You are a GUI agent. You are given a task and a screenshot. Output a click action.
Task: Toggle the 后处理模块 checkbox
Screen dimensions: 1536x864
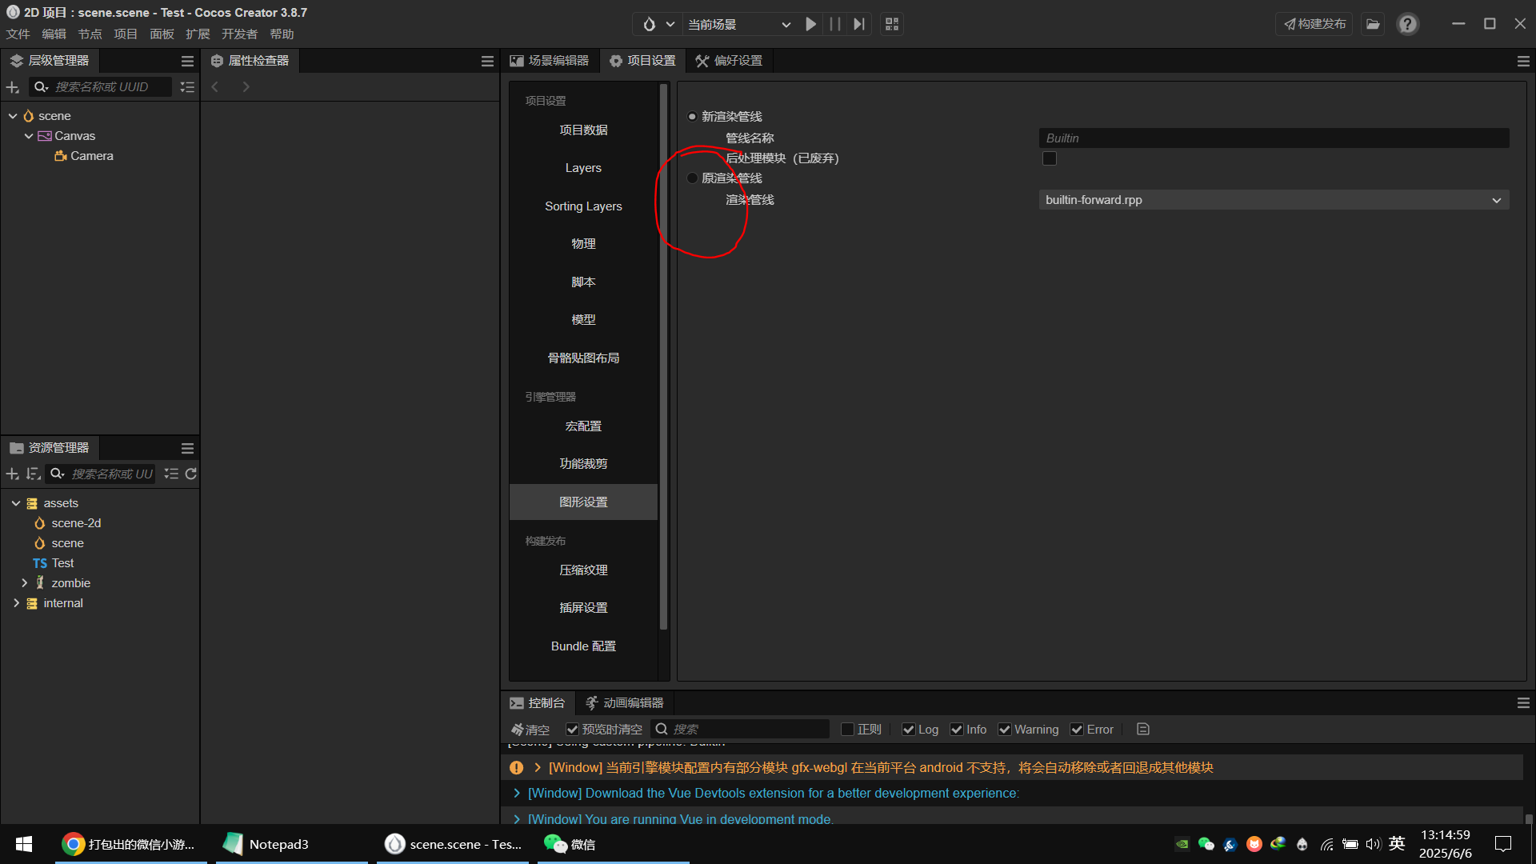[1050, 159]
